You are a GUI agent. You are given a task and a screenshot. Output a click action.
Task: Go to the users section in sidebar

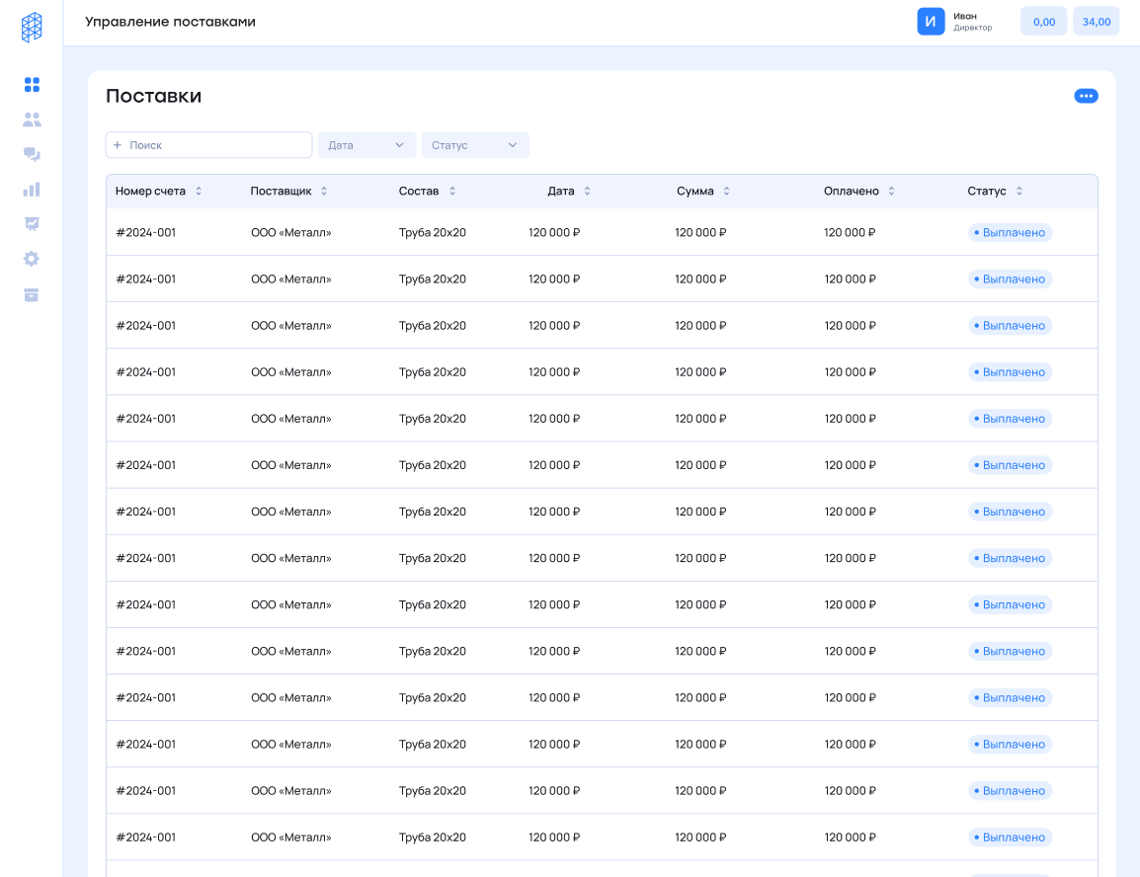32,120
